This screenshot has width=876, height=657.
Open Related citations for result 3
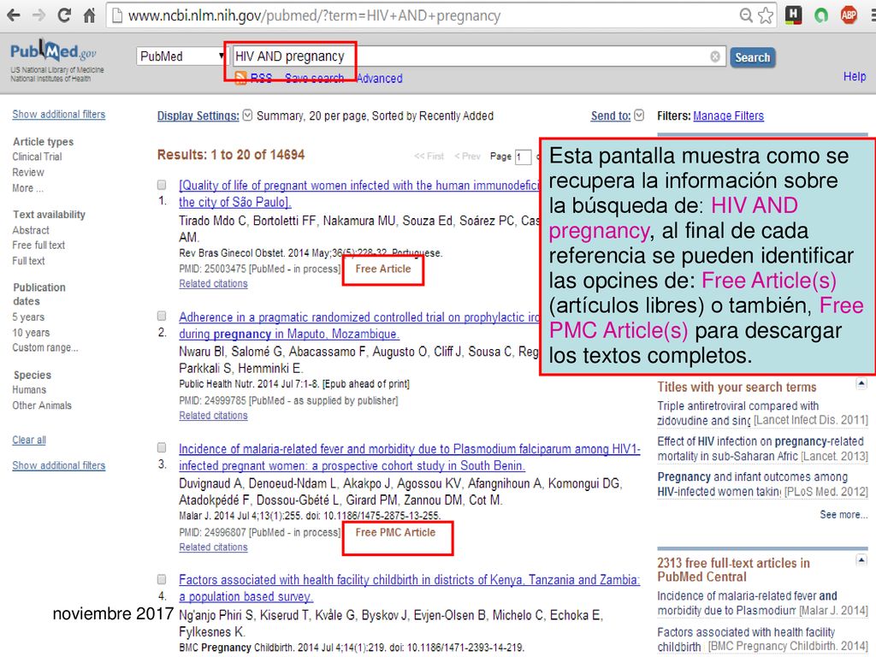click(x=213, y=547)
